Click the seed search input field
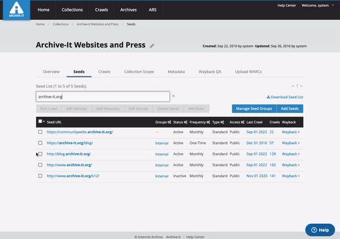This screenshot has height=239, width=340. click(x=102, y=97)
